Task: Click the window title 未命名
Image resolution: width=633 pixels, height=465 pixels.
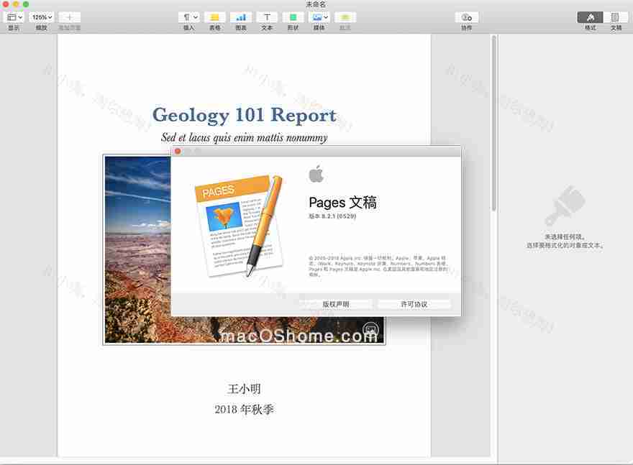Action: pos(316,4)
